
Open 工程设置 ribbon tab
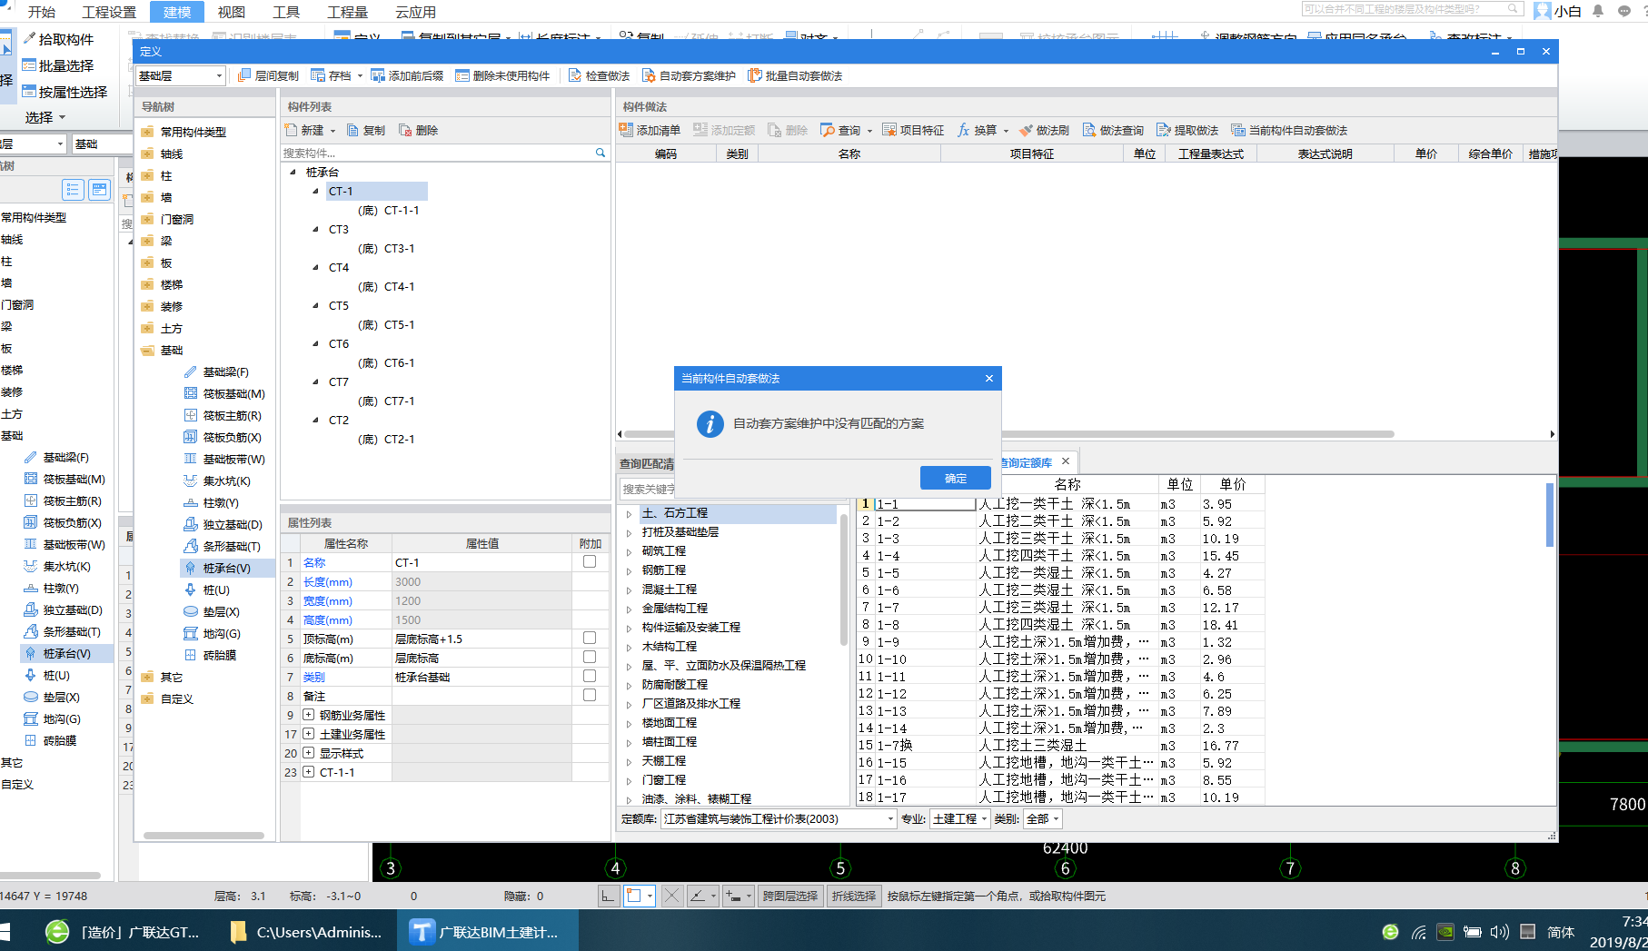click(x=108, y=12)
